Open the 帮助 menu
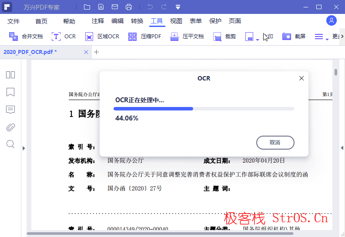Image resolution: width=345 pixels, height=237 pixels. (x=69, y=21)
